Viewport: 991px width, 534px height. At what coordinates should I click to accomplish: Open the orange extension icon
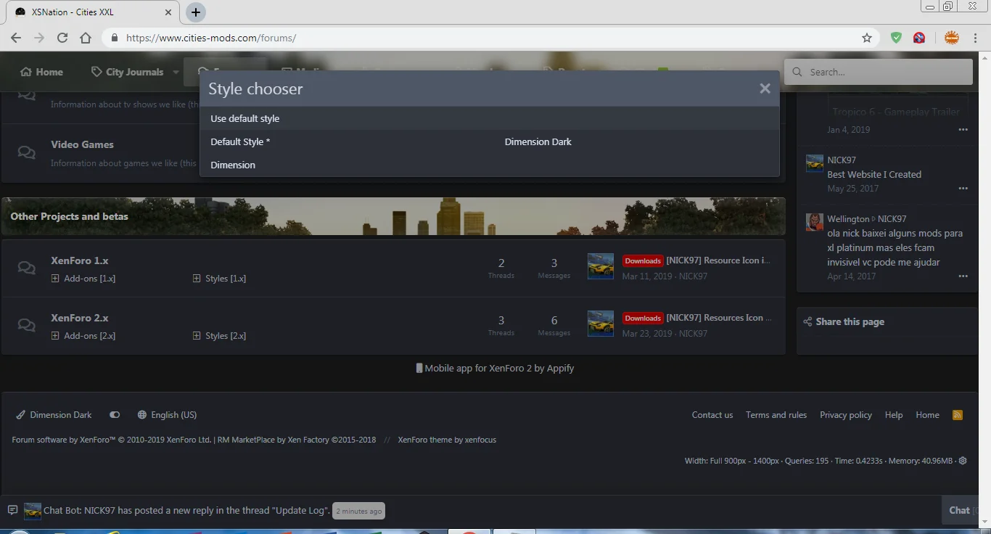[x=952, y=38]
